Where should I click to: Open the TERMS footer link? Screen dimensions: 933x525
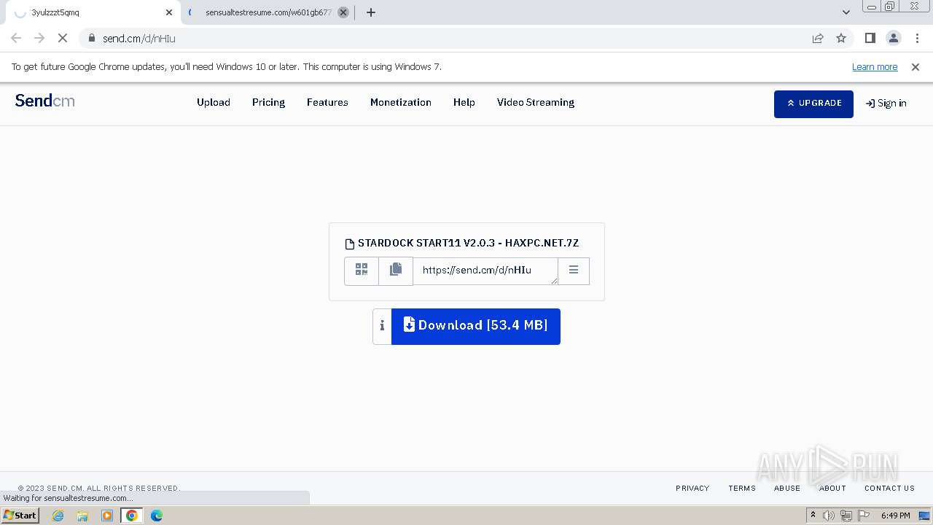[742, 489]
